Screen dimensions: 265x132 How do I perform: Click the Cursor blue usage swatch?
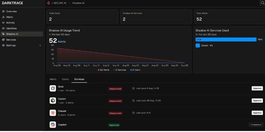(198, 46)
